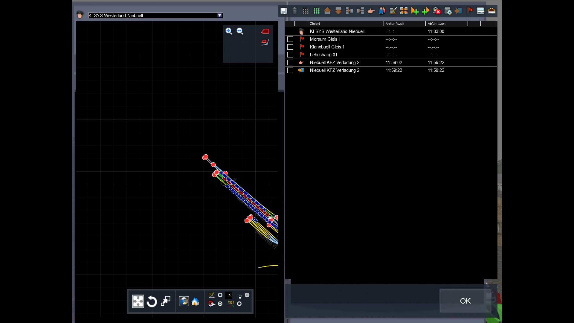Zoom in on the 2D map
Screen dimensions: 574x323
pyautogui.click(x=229, y=31)
